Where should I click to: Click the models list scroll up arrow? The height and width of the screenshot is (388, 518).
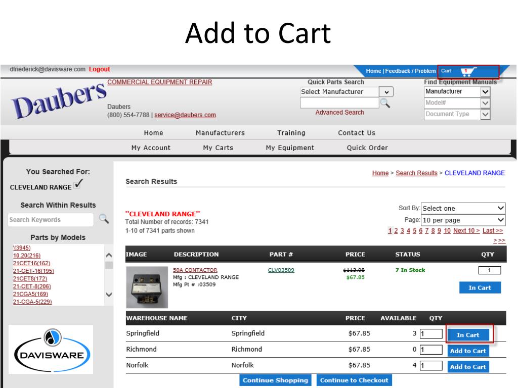[x=109, y=255]
